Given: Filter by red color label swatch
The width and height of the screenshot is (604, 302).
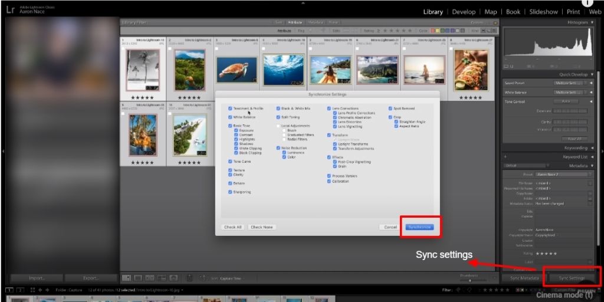Looking at the screenshot, I should coord(432,31).
